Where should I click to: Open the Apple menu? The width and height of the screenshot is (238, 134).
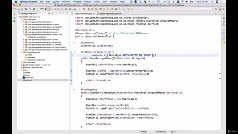(16, 1)
